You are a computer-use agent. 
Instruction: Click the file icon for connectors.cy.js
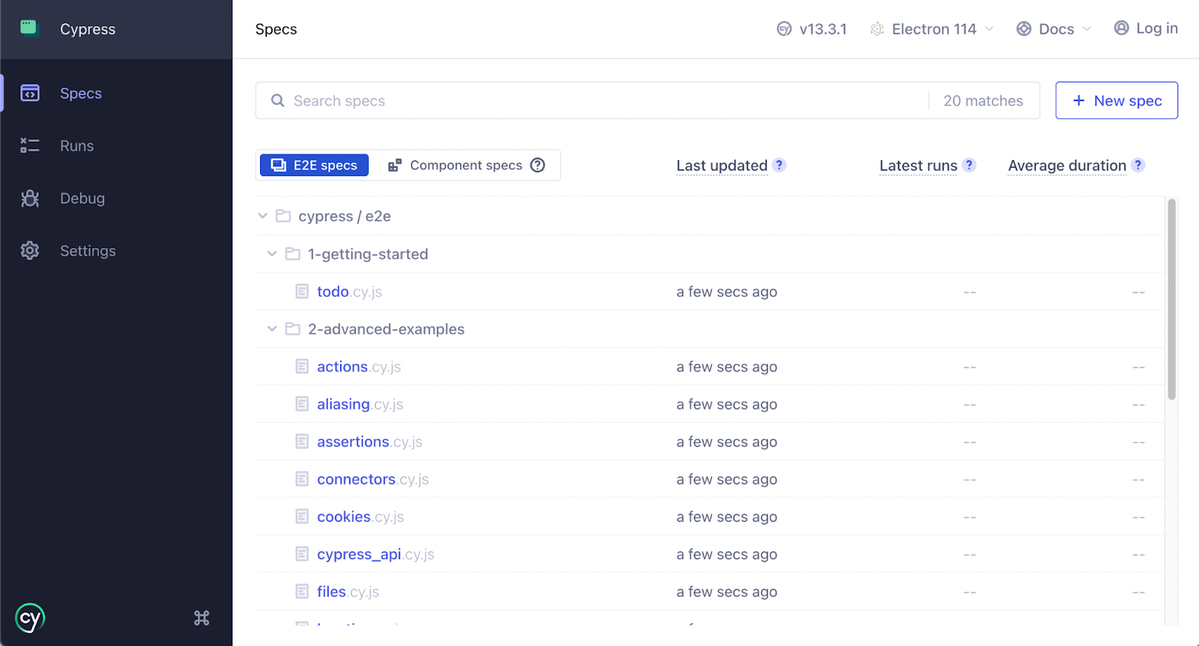tap(302, 479)
